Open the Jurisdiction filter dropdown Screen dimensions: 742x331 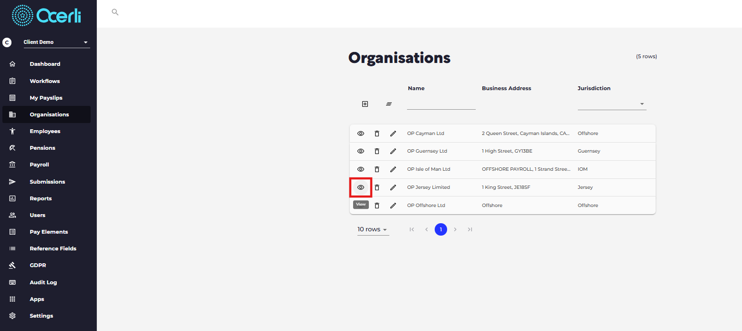612,104
